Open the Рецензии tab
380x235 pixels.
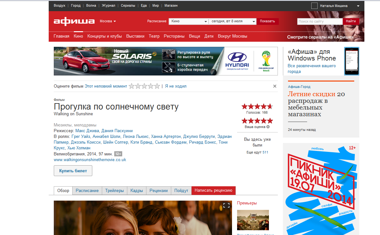pos(158,191)
